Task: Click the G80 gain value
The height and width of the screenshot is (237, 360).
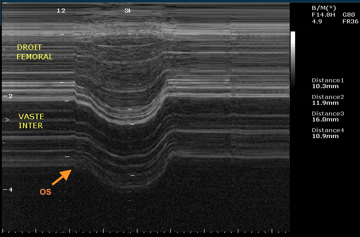Action: 349,15
